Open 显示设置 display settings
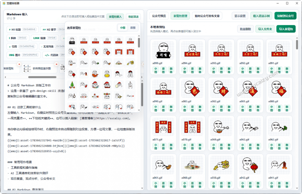302x194 pixels. pyautogui.click(x=240, y=16)
